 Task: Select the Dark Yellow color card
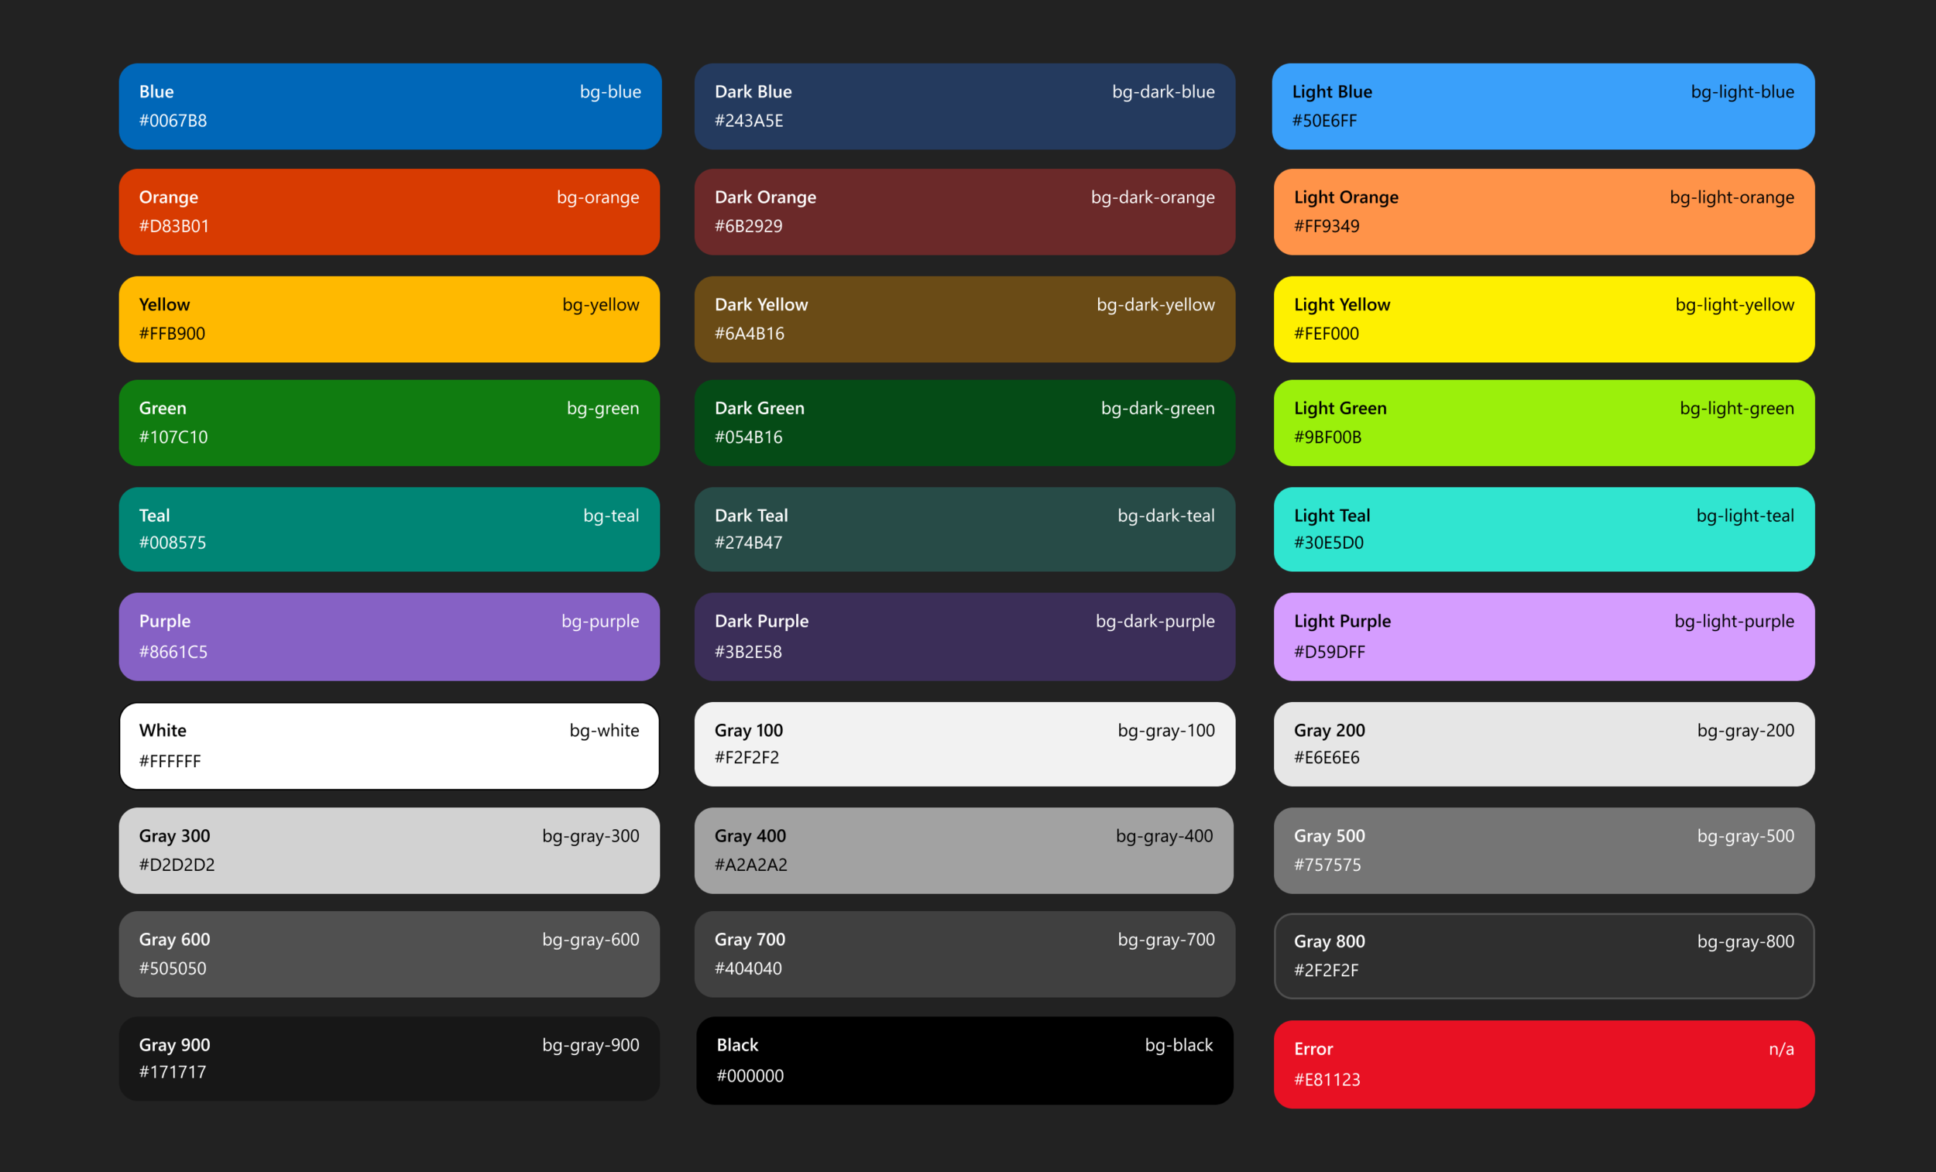click(964, 318)
